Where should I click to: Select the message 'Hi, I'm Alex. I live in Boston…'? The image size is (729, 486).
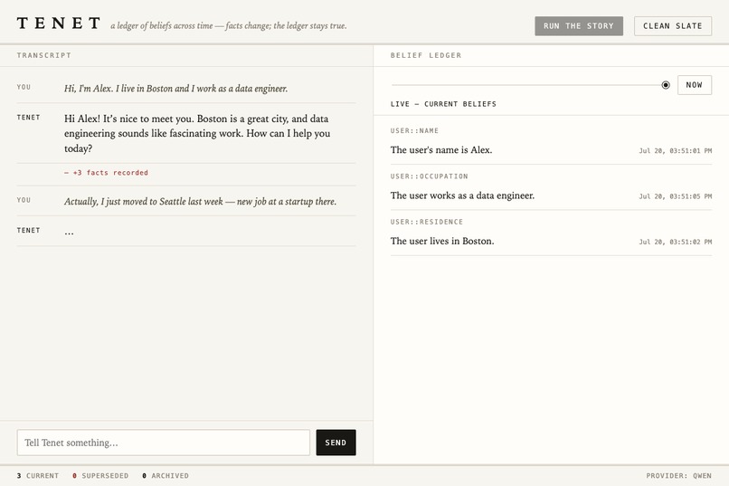175,89
